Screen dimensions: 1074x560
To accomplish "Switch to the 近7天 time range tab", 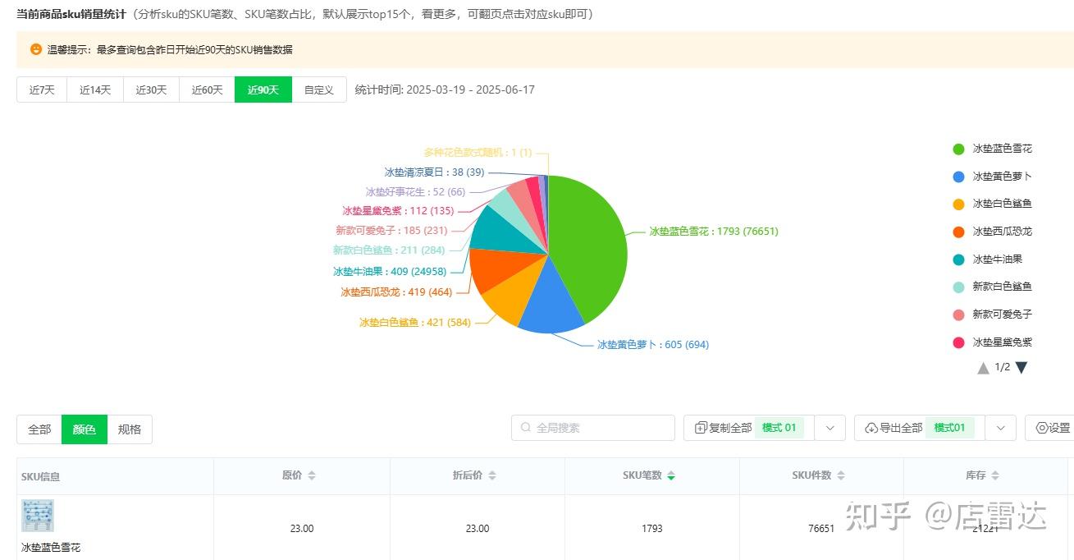I will point(41,90).
